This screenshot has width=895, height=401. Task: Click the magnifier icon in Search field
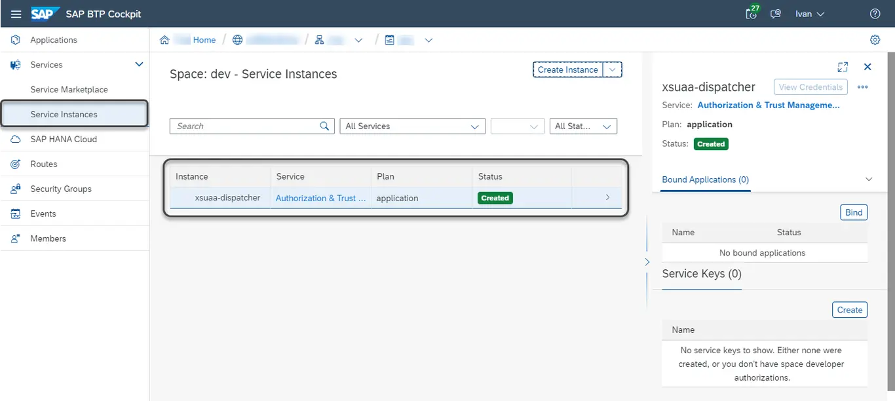pyautogui.click(x=324, y=126)
